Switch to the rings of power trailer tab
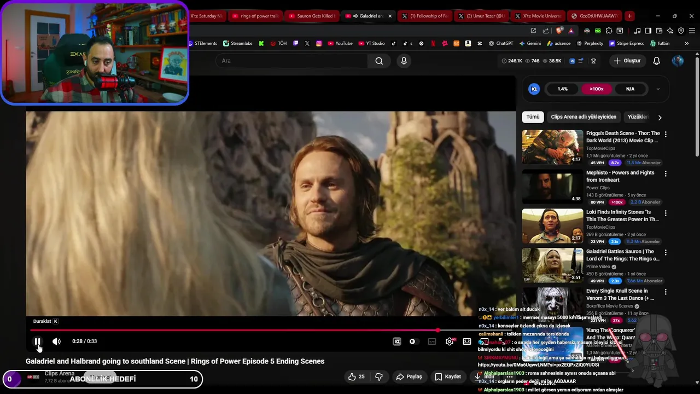This screenshot has height=394, width=700. [255, 16]
